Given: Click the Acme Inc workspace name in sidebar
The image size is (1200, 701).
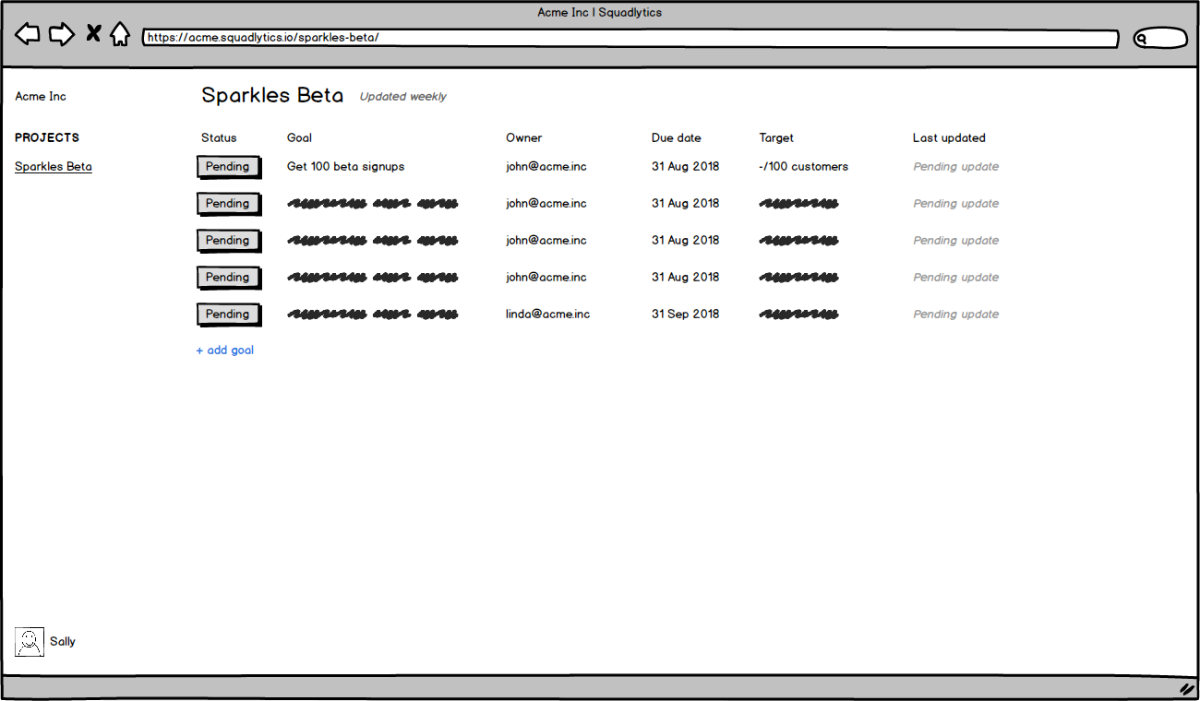Looking at the screenshot, I should coord(41,97).
